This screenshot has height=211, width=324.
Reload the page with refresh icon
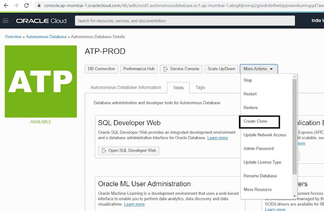click(x=25, y=6)
